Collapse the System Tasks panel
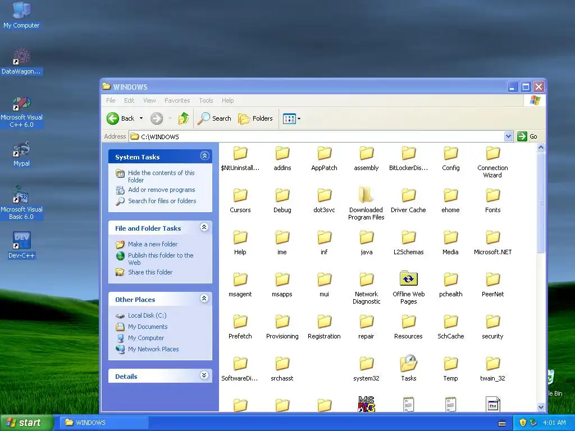This screenshot has height=431, width=575. tap(204, 156)
